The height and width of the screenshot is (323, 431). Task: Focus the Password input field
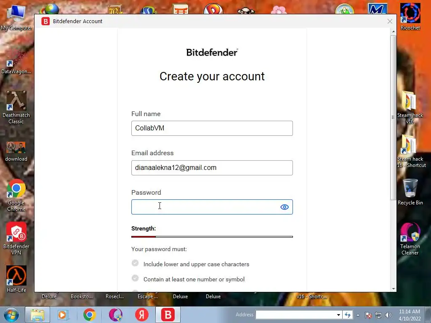point(212,207)
